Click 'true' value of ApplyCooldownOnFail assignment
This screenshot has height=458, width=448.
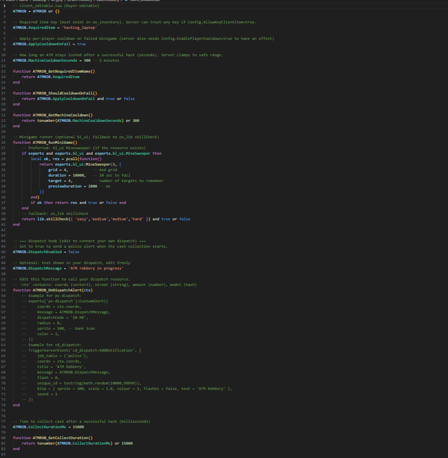coord(82,44)
